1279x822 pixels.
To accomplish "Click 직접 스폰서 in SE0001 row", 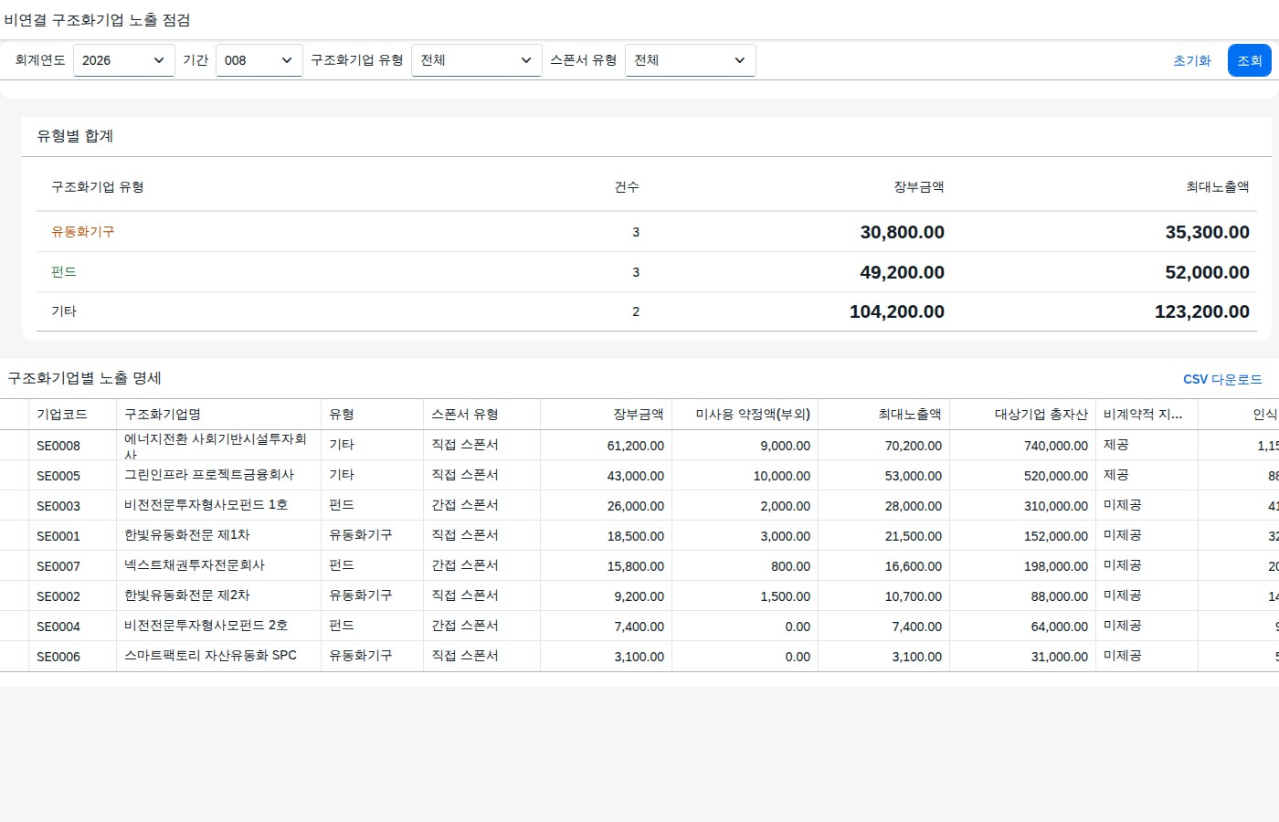I will (481, 535).
